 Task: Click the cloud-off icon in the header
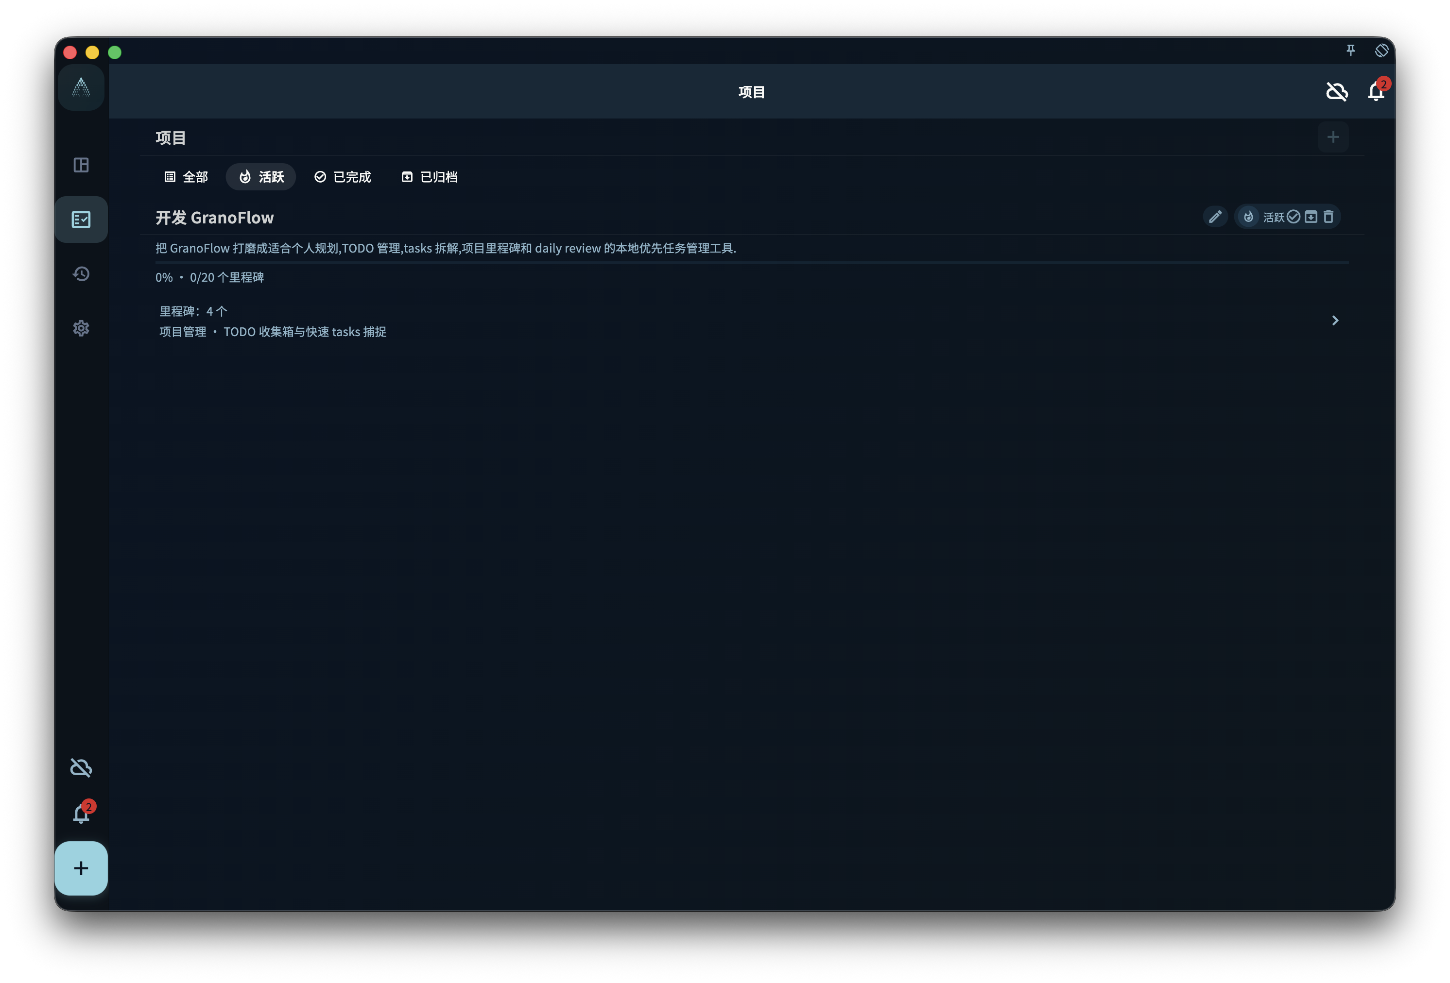[x=1336, y=92]
